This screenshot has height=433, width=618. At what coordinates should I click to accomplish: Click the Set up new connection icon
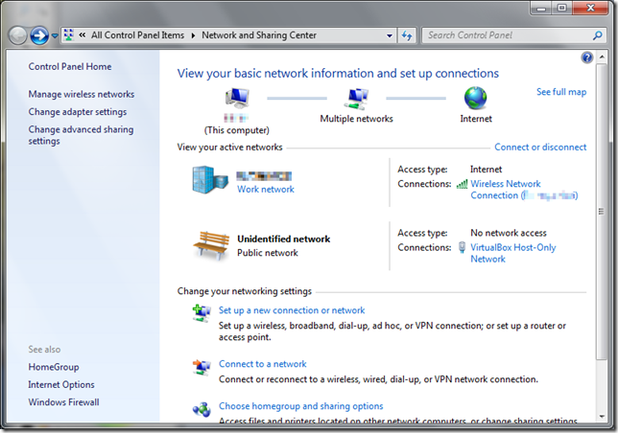click(202, 312)
